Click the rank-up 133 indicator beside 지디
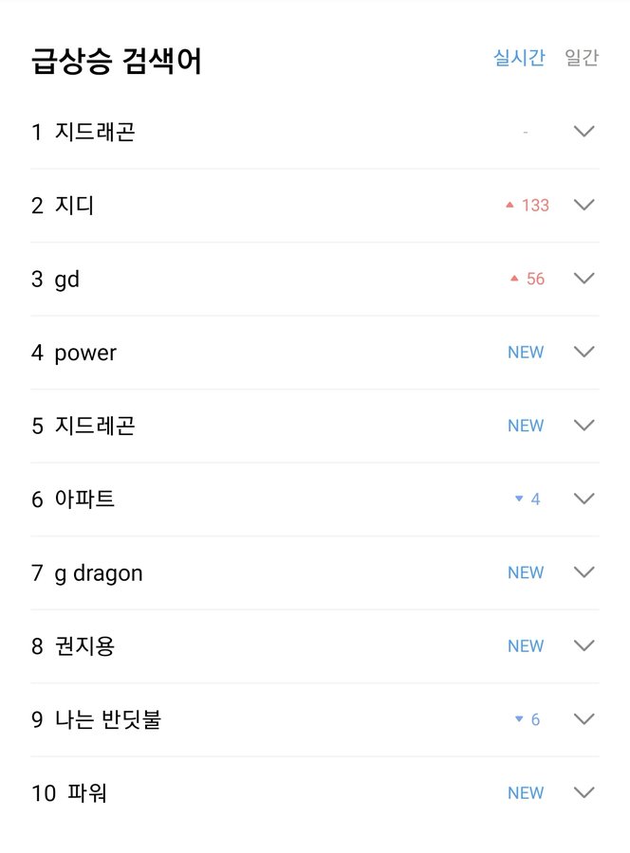The width and height of the screenshot is (630, 853). (x=530, y=205)
